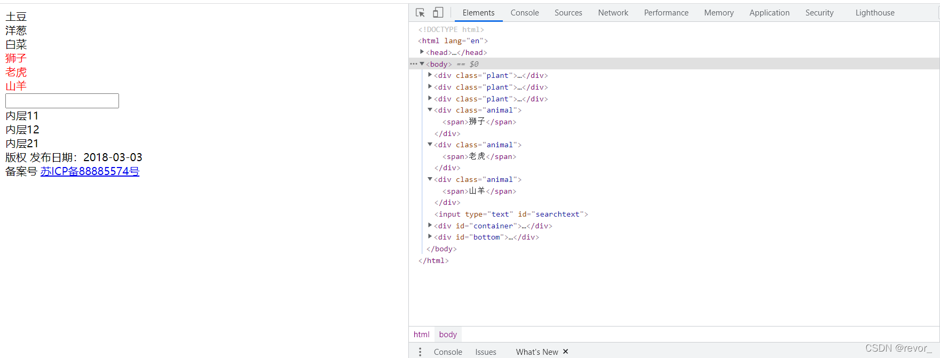Open the drawer kebab menu icon
The height and width of the screenshot is (358, 940).
click(420, 352)
